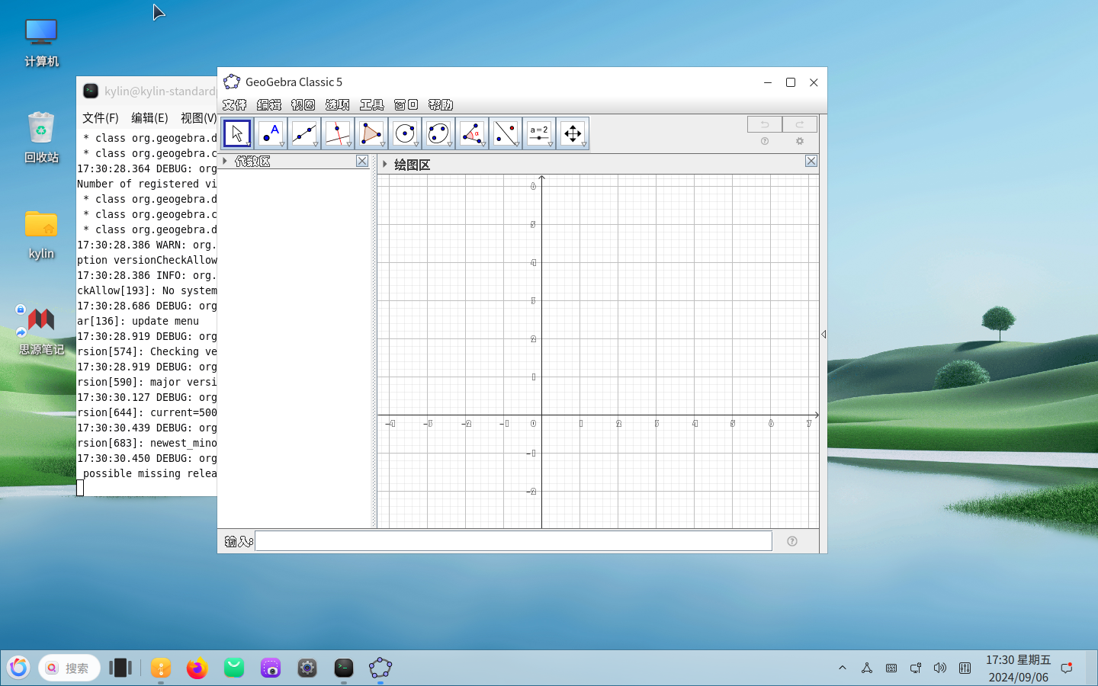Select the Move arrow tool in GeoGebra
Viewport: 1098px width, 686px height.
[x=237, y=133]
